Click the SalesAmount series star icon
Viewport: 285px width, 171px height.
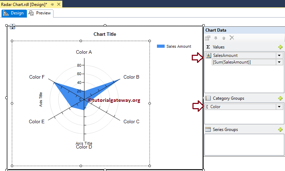pyautogui.click(x=209, y=55)
